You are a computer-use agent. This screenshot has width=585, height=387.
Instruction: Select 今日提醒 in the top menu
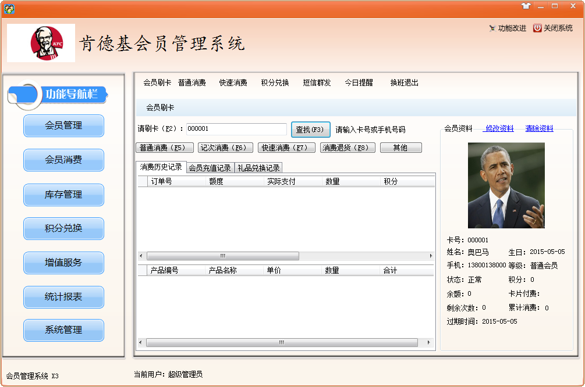tap(359, 83)
